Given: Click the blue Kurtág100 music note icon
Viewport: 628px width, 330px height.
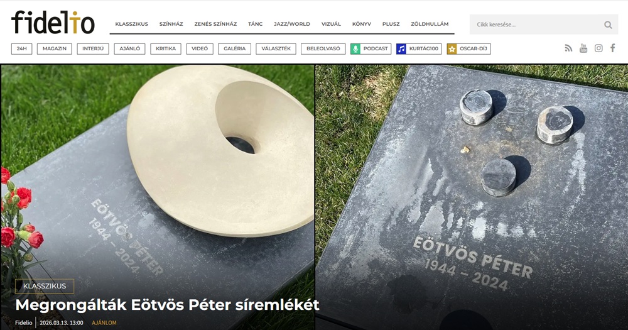Looking at the screenshot, I should (401, 49).
